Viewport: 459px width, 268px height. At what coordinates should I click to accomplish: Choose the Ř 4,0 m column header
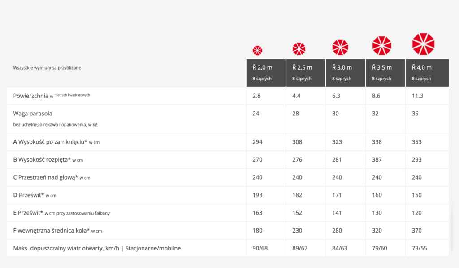point(427,72)
